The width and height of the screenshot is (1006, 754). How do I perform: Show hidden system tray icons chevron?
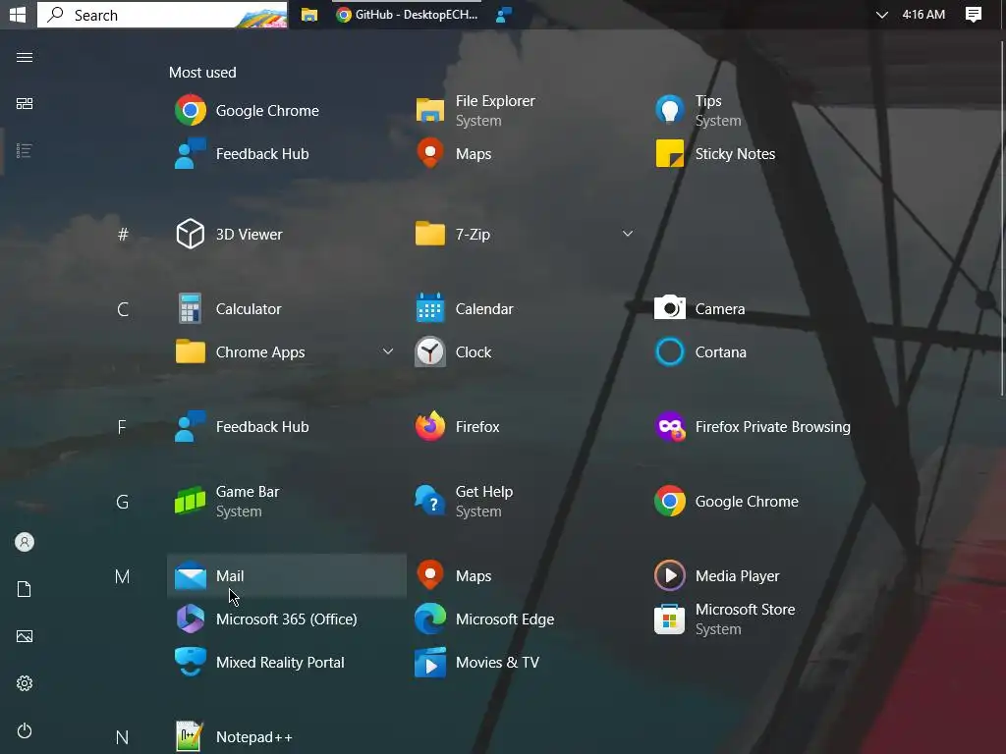(882, 15)
